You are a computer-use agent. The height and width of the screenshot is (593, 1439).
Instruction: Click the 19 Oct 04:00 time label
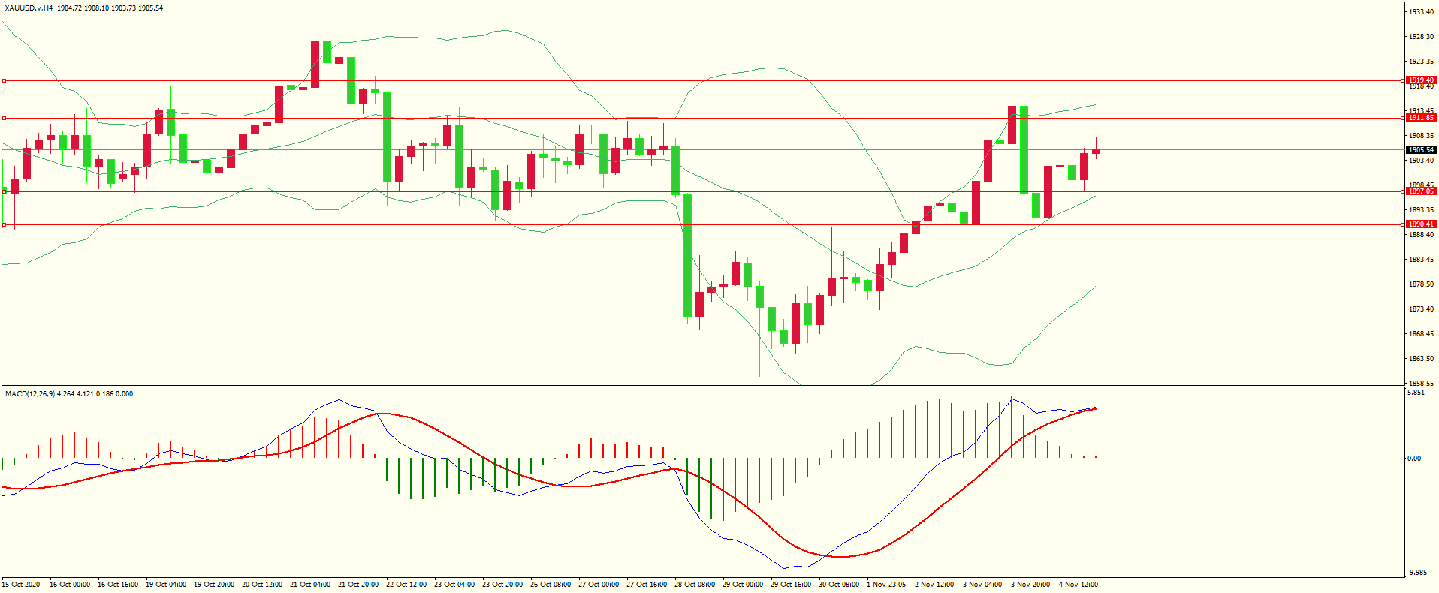pyautogui.click(x=166, y=585)
